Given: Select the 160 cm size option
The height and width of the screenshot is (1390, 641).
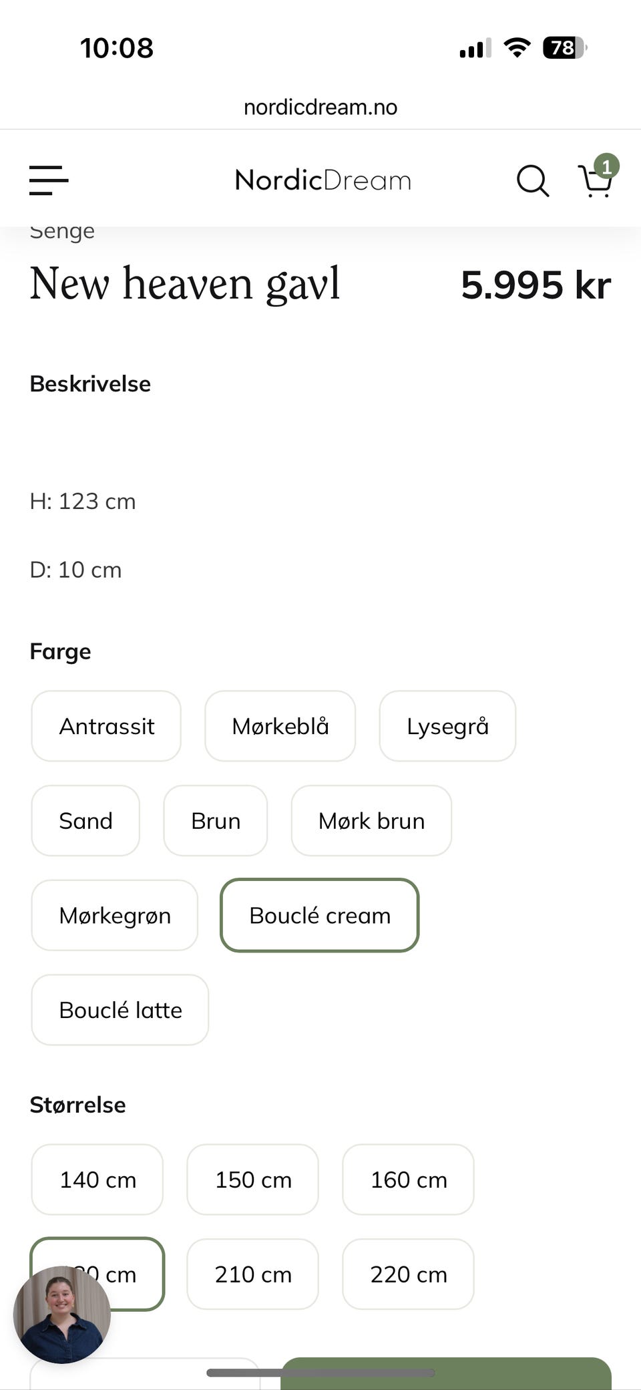Looking at the screenshot, I should pyautogui.click(x=409, y=1180).
